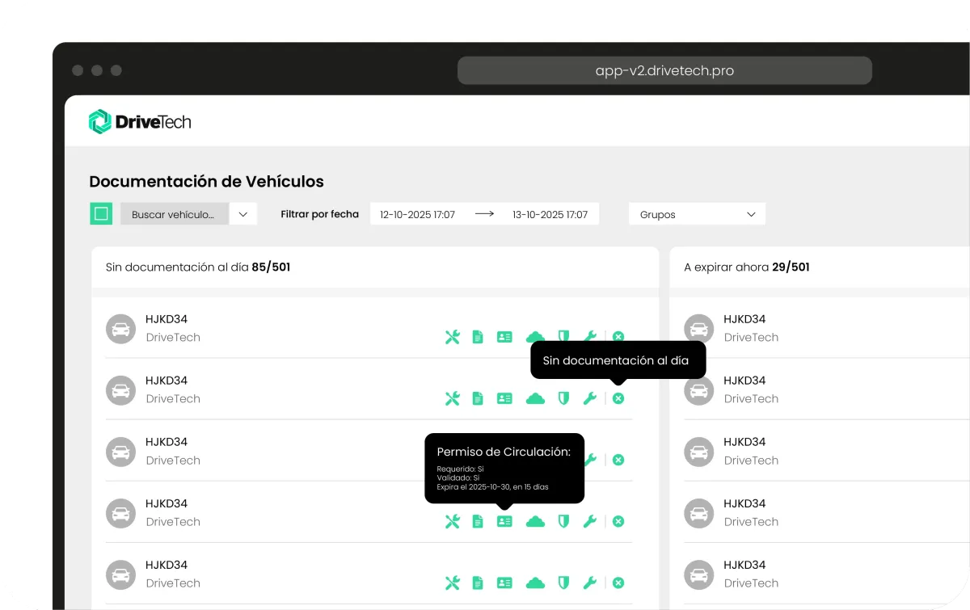The height and width of the screenshot is (610, 970).
Task: Click single wrench icon in first vehicle row
Action: 590,337
